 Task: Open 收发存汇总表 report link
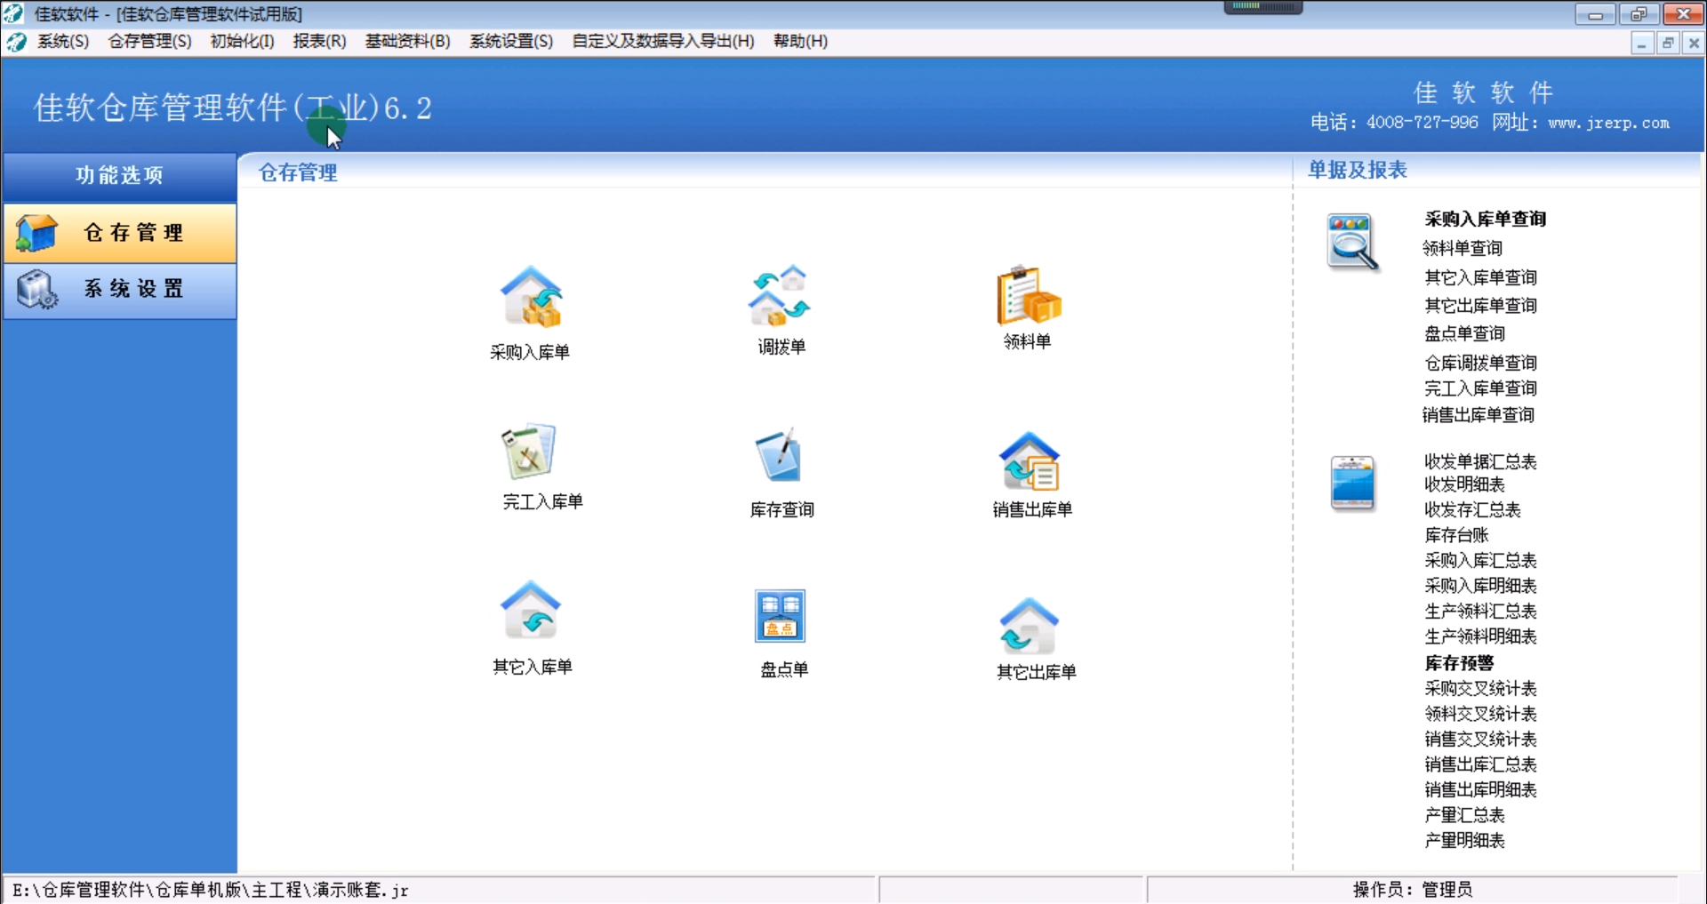(1472, 510)
